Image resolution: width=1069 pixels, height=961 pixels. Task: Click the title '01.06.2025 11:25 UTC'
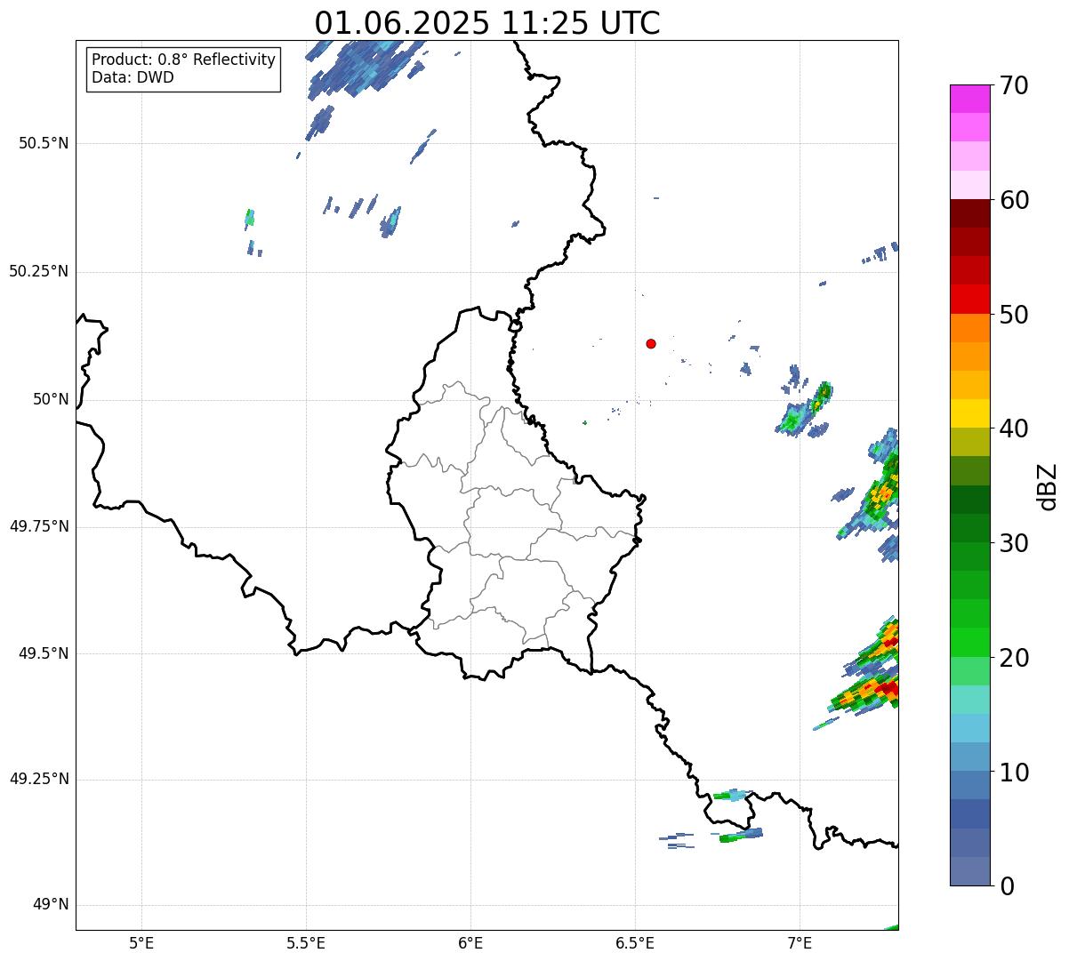pos(487,22)
